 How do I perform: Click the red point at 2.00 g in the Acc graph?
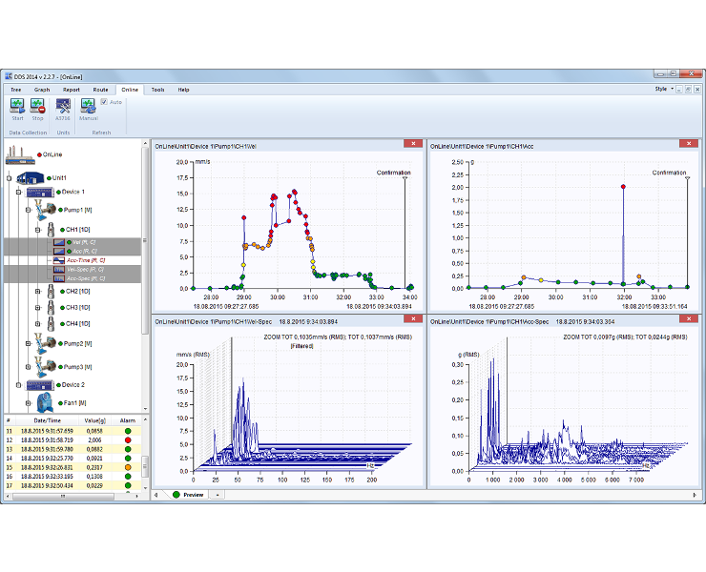click(623, 186)
